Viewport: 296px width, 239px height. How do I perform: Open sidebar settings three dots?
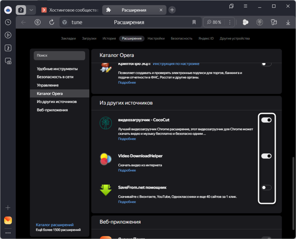(8, 233)
